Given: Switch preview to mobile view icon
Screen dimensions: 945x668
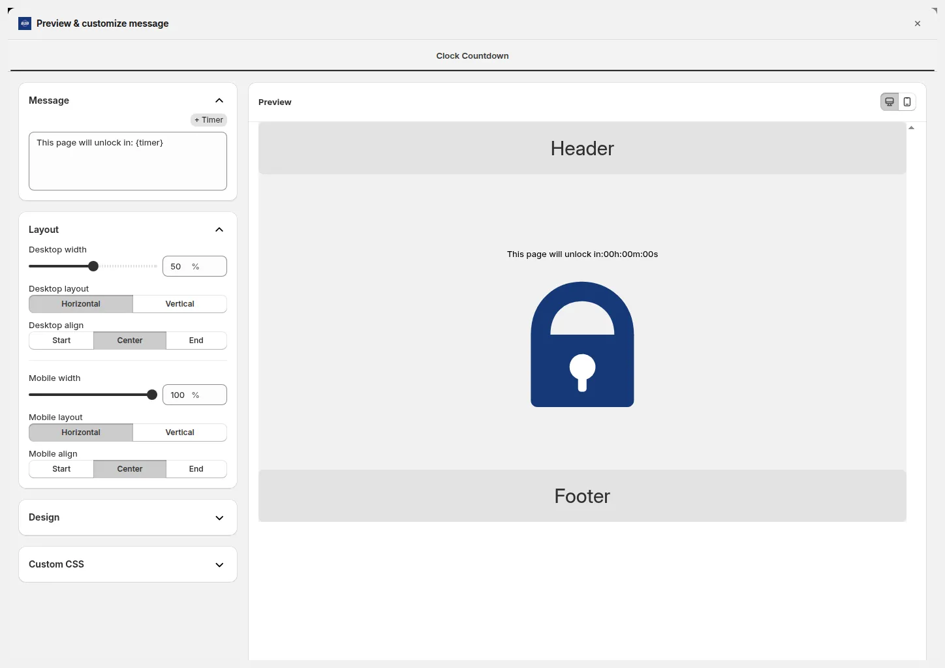Looking at the screenshot, I should (x=907, y=102).
